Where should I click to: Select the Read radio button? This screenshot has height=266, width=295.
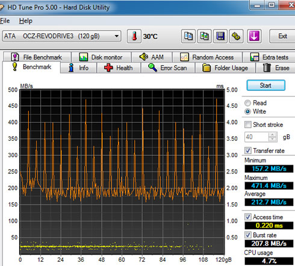pyautogui.click(x=247, y=103)
